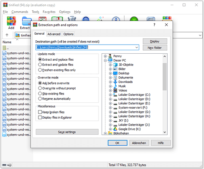Click the OK button
204x169 pixels.
pyautogui.click(x=118, y=143)
